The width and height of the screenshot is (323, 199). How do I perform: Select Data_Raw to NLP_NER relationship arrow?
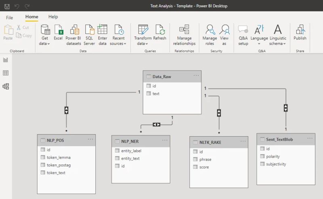coord(157,124)
